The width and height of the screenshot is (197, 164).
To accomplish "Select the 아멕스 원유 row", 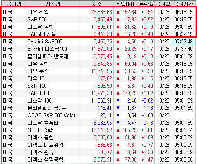I will [x=98, y=152].
